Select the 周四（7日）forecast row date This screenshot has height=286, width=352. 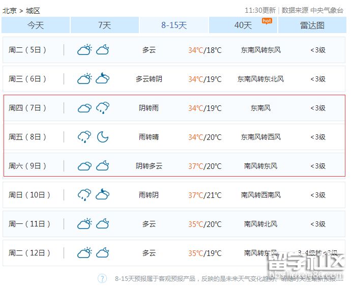click(x=27, y=108)
